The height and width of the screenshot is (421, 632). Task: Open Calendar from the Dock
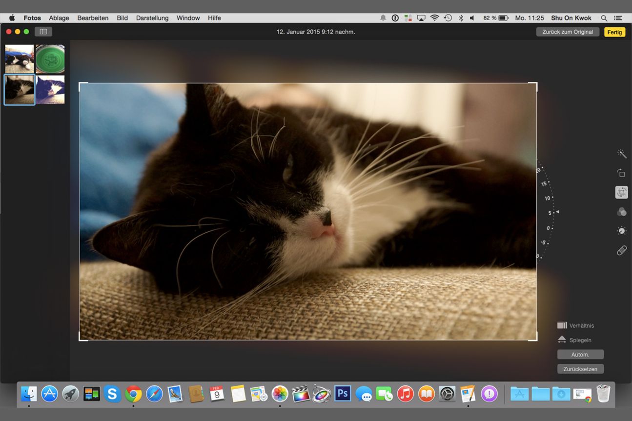[x=217, y=393]
